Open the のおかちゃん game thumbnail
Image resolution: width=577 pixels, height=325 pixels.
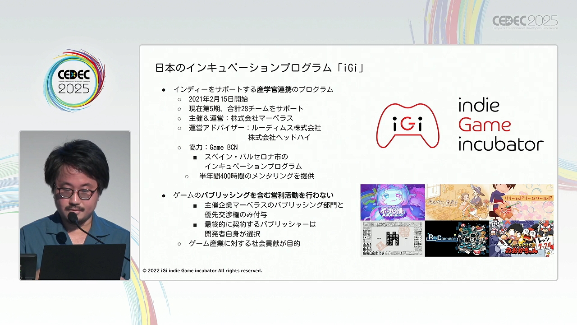point(521,239)
